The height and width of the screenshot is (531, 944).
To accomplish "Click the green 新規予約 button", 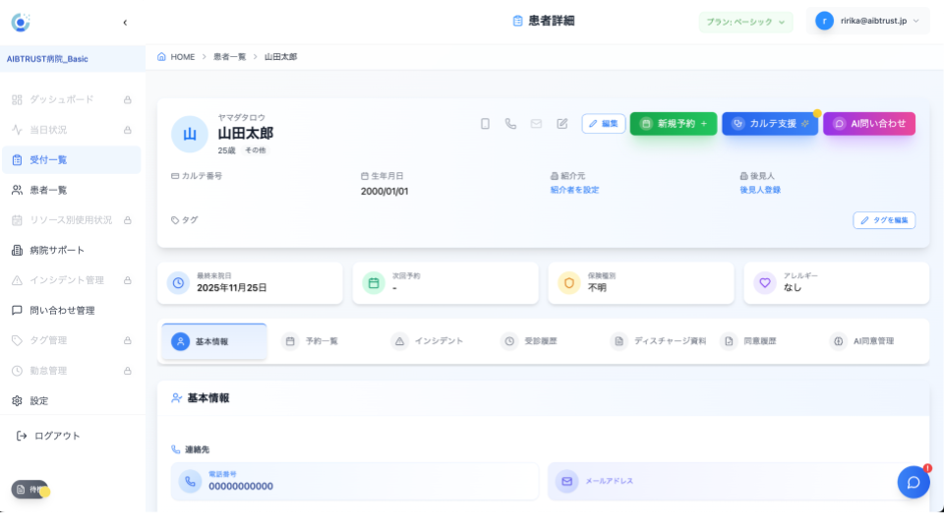I will 674,124.
